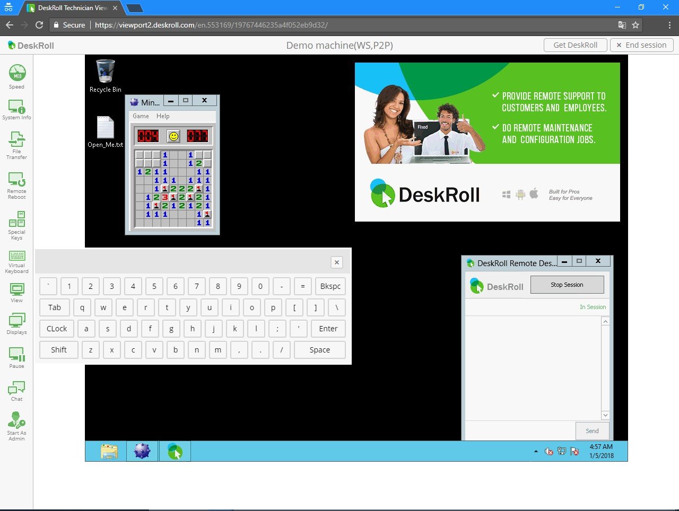Screen dimensions: 679x511
Task: Pause the remote session via Pause icon
Action: click(17, 357)
